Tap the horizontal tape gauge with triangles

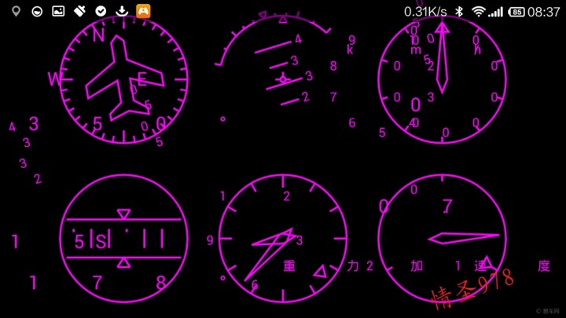[x=124, y=238]
